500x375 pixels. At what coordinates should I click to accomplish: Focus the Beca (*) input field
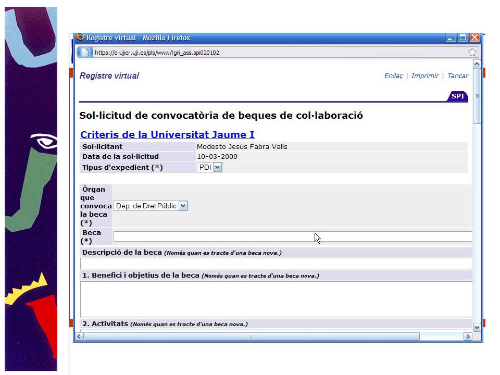pyautogui.click(x=293, y=236)
